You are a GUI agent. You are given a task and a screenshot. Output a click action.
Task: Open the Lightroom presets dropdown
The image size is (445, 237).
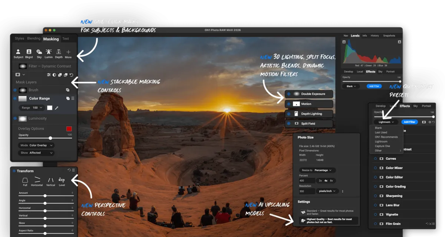tap(386, 122)
